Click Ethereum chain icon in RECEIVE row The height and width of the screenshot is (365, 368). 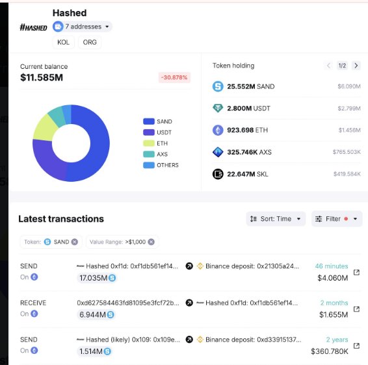coord(34,314)
